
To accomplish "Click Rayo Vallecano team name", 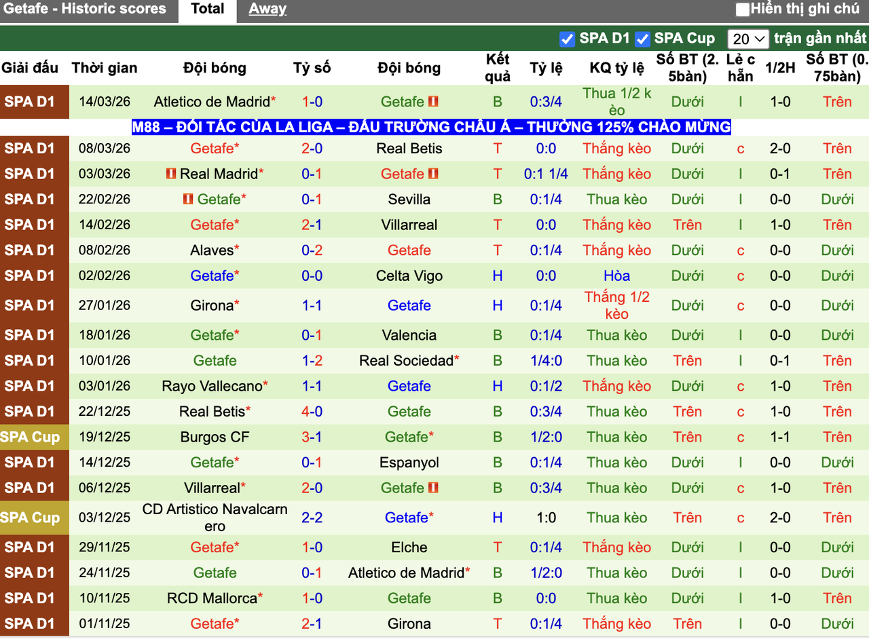I will click(x=212, y=386).
